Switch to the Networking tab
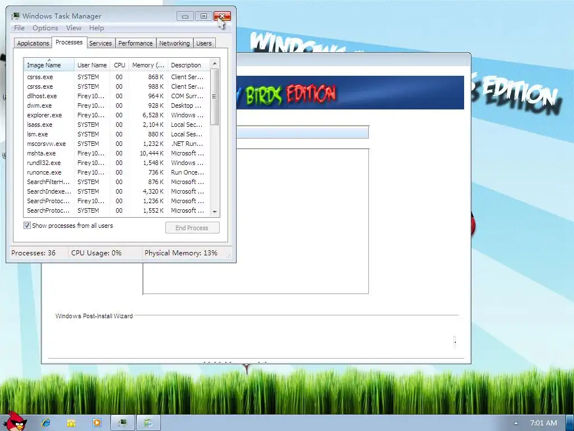Viewport: 574px width, 431px height. [175, 43]
